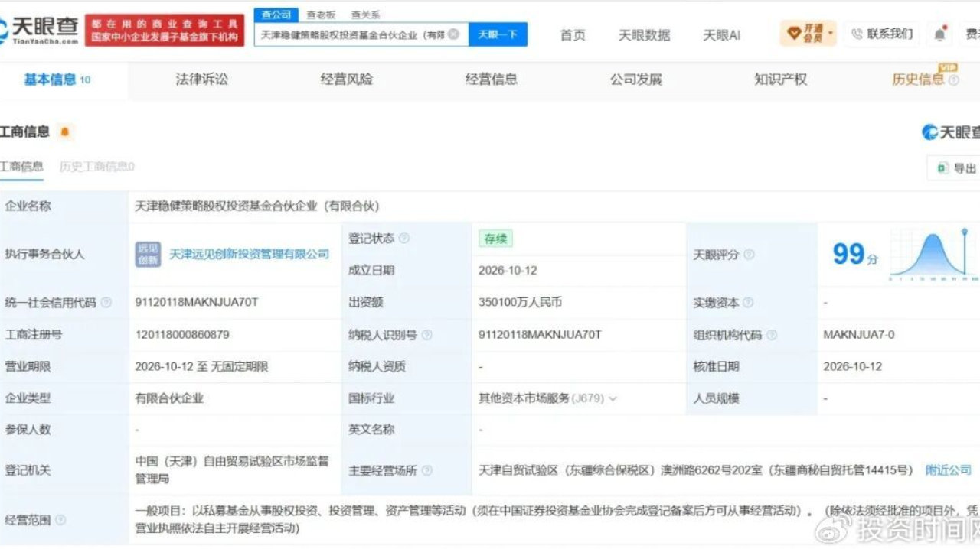This screenshot has width=980, height=549.
Task: Click the 有限合伙企业 type value
Action: coord(169,398)
